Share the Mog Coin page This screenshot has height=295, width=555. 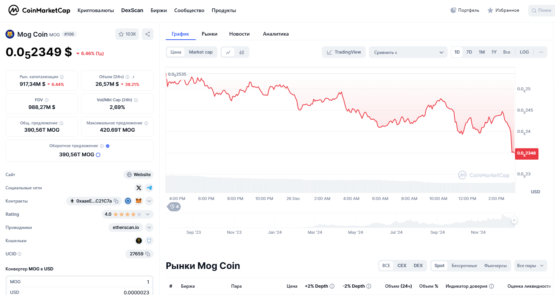pyautogui.click(x=148, y=34)
